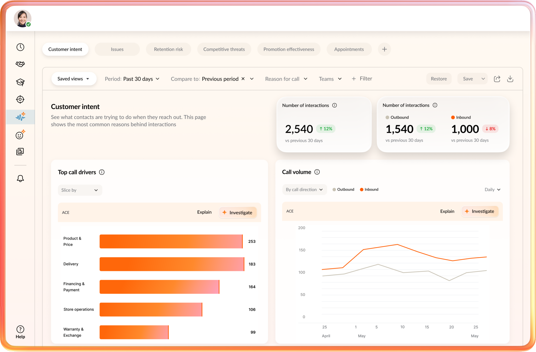
Task: Click the Product & Price bar
Action: pyautogui.click(x=171, y=241)
